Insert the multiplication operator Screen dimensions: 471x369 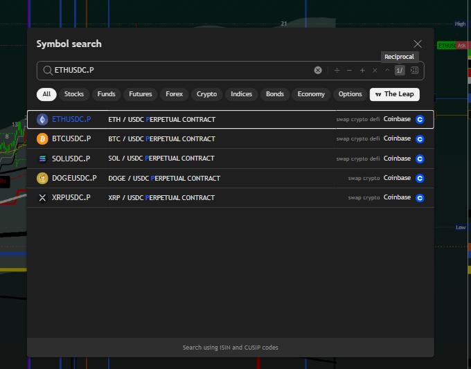[x=375, y=70]
